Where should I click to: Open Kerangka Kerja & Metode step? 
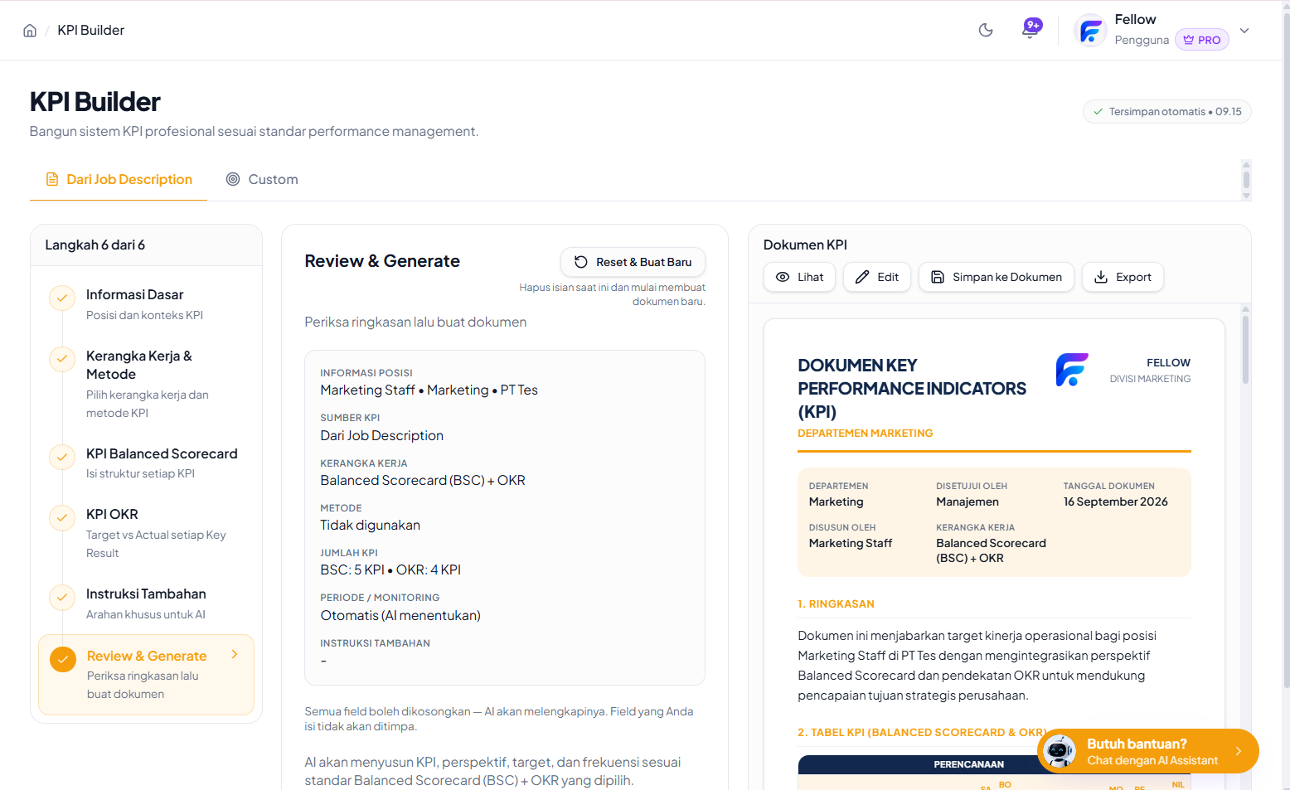coord(146,384)
